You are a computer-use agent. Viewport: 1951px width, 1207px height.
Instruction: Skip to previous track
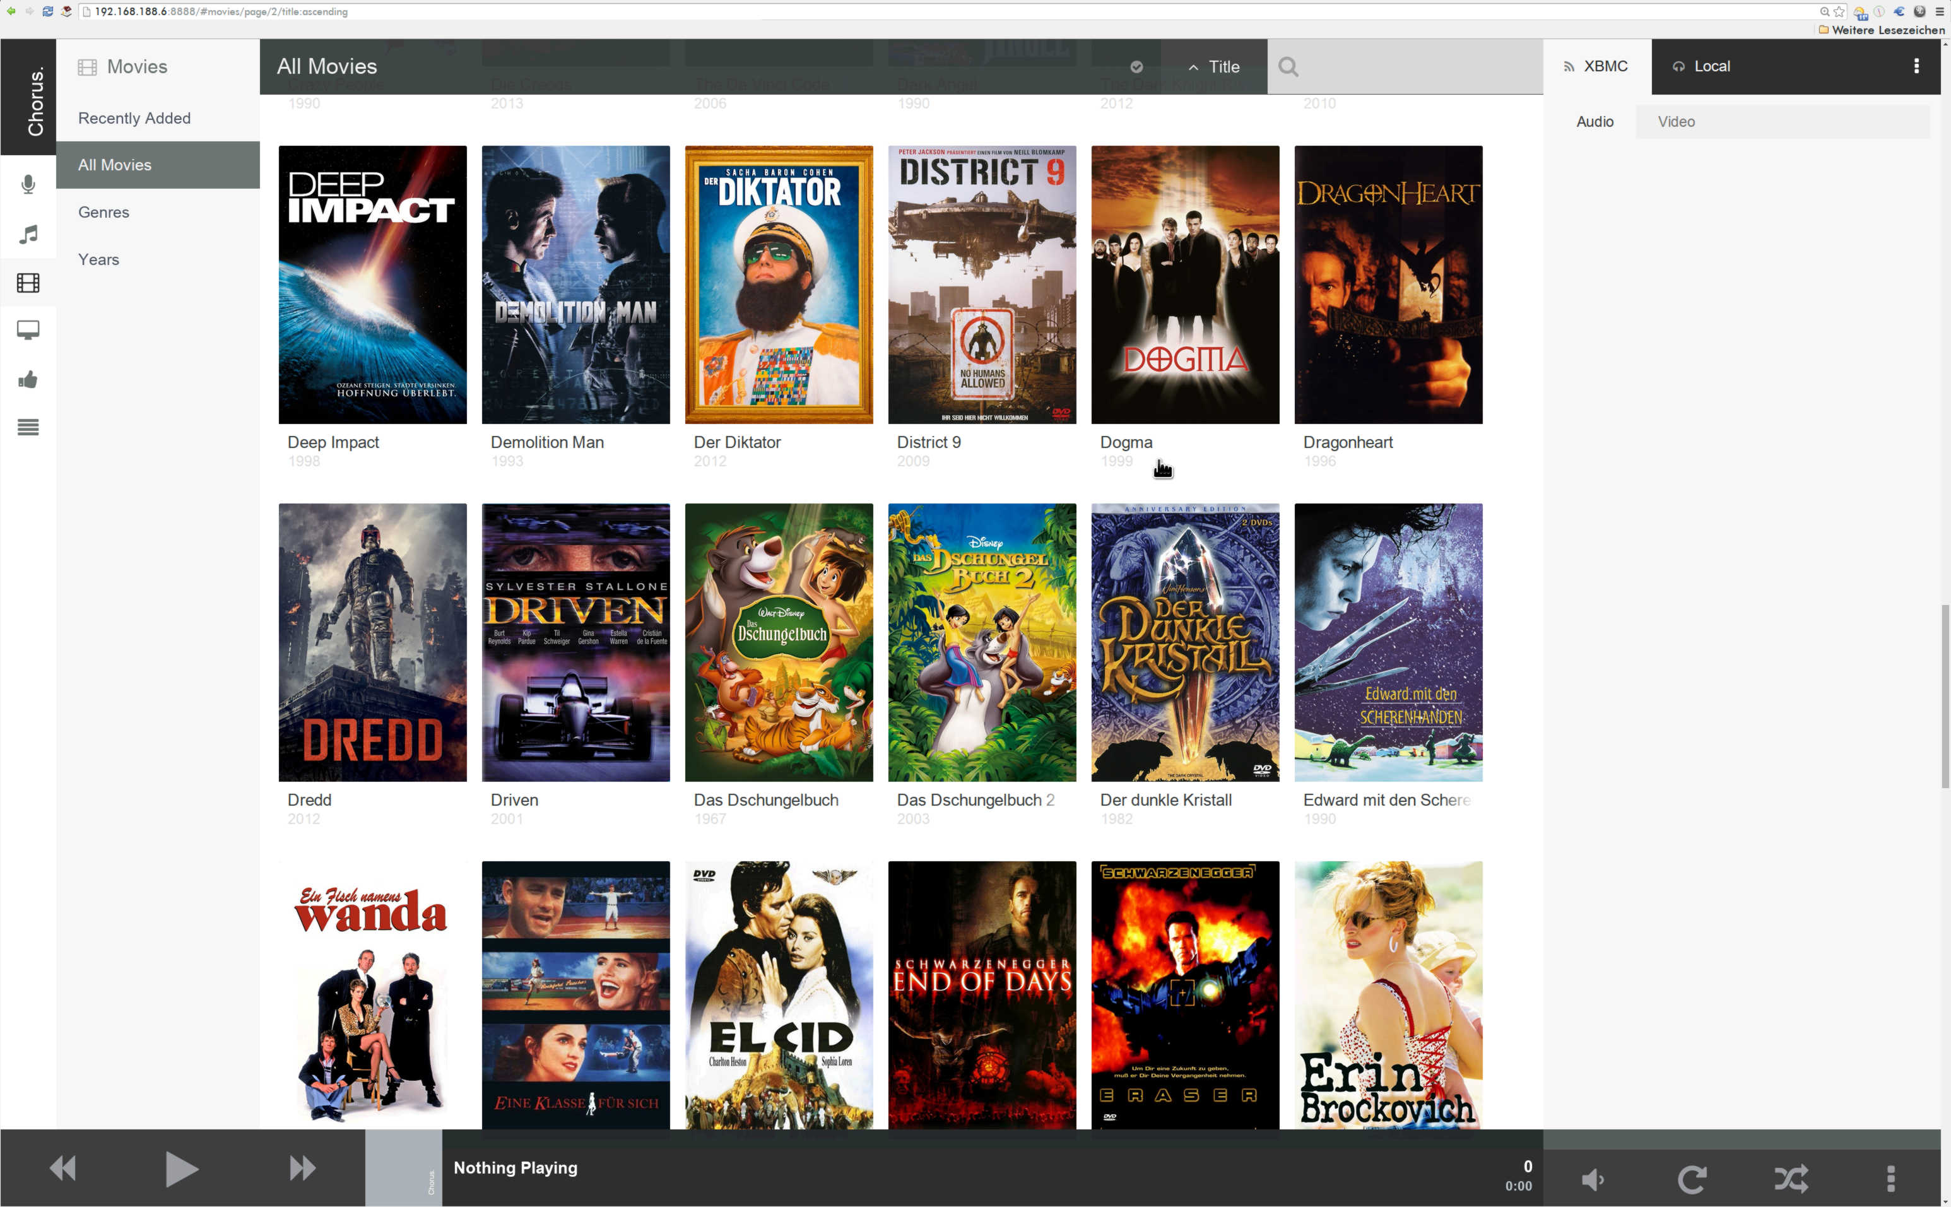[x=62, y=1168]
